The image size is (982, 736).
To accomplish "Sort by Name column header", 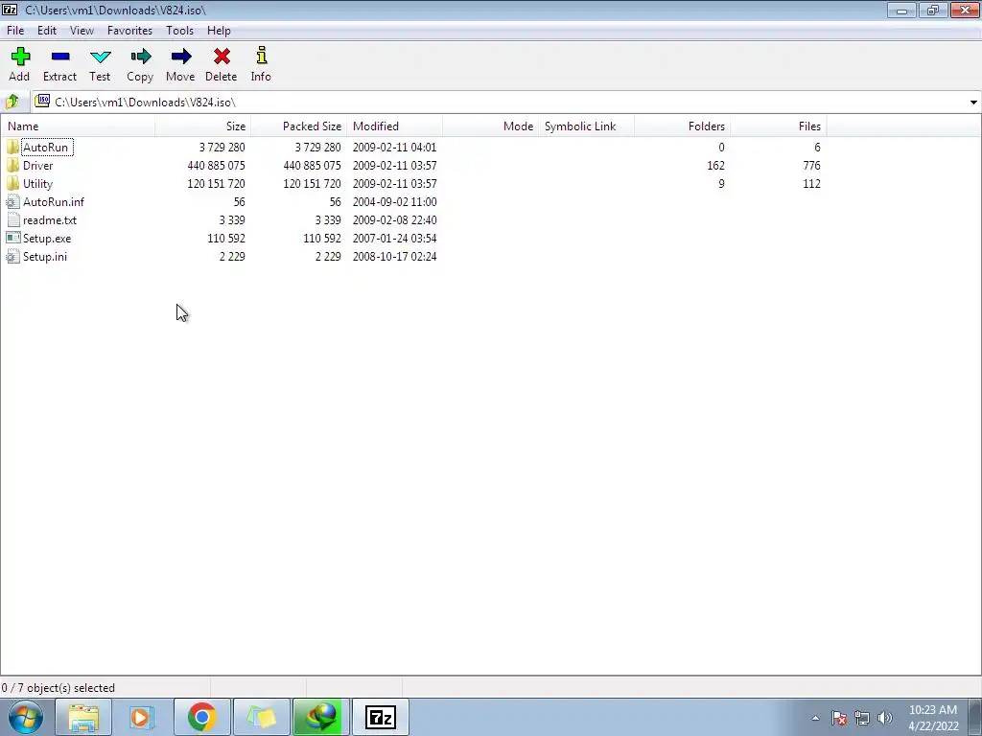I will click(78, 126).
